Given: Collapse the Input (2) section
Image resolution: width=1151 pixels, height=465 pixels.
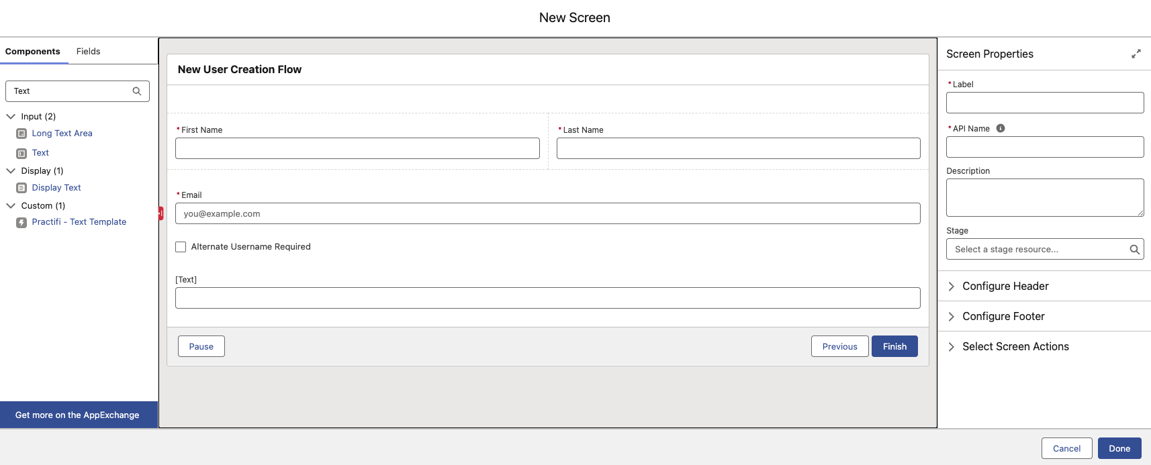Looking at the screenshot, I should pos(11,116).
